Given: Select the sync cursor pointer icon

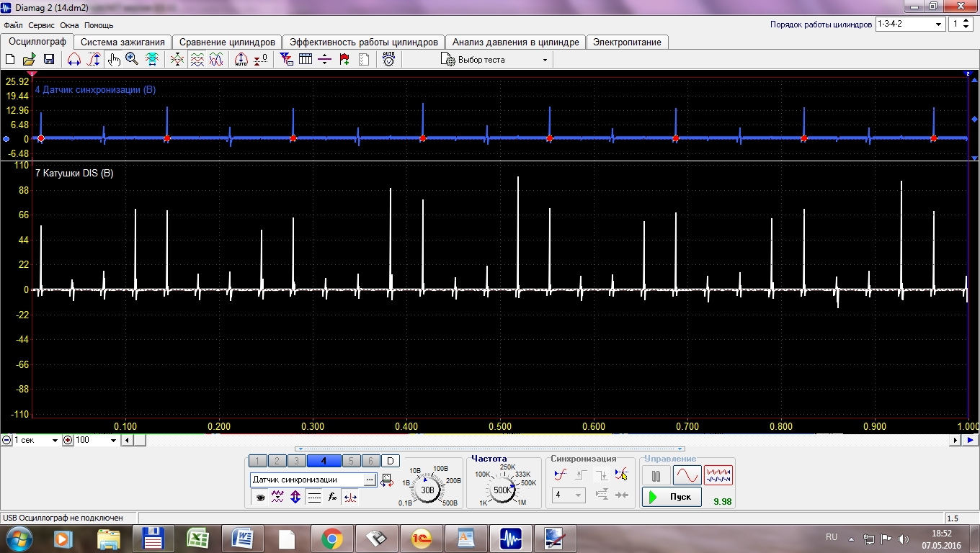Looking at the screenshot, I should (x=622, y=475).
